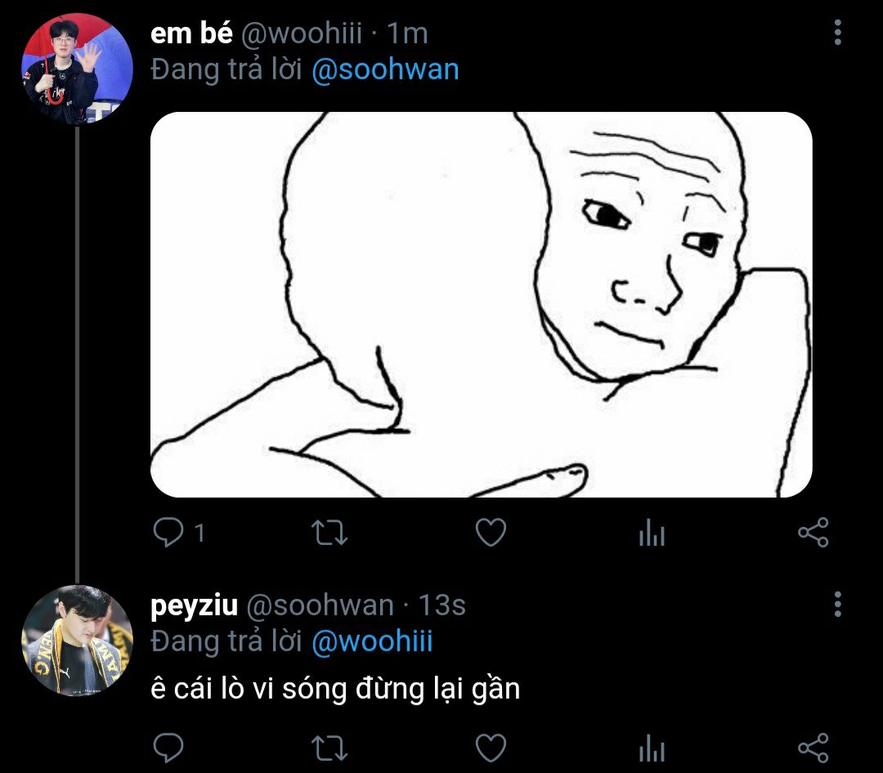Screen dimensions: 883x773
Task: Retweet the woohiii meme tweet
Action: (330, 533)
